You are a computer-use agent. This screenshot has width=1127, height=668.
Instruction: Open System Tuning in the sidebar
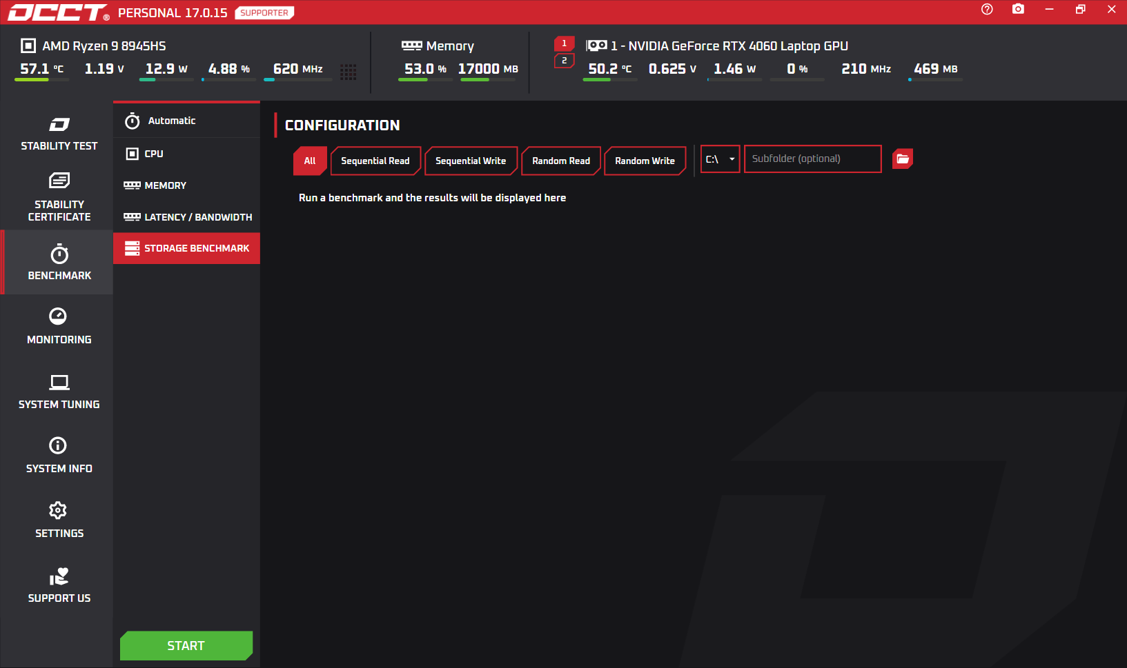tap(59, 392)
